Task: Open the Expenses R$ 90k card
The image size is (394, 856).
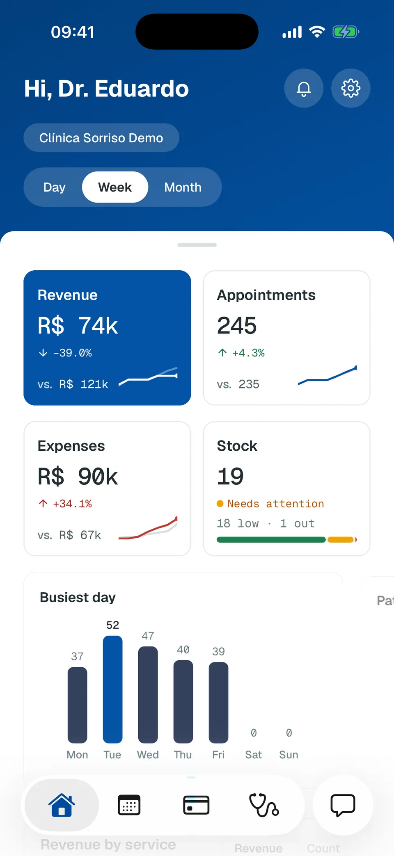Action: pyautogui.click(x=108, y=489)
